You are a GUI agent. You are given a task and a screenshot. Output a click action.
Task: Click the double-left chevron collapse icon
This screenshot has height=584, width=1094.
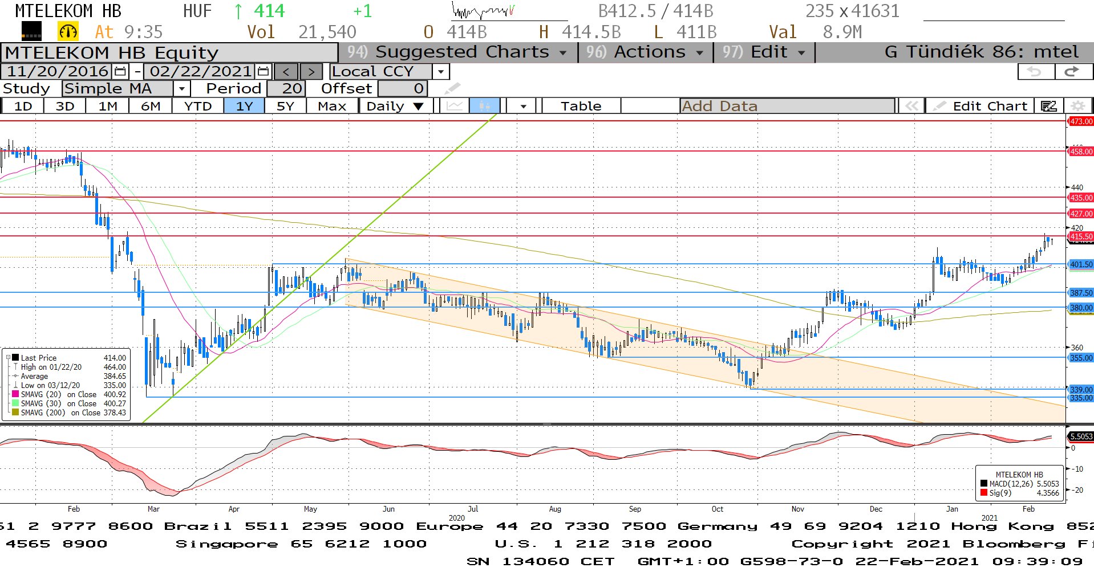tap(911, 106)
